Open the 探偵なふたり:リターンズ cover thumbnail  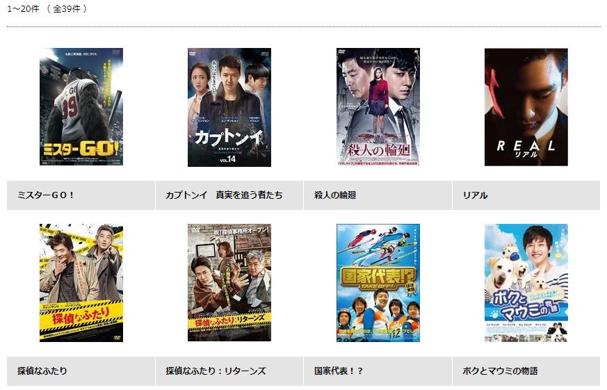tap(229, 282)
